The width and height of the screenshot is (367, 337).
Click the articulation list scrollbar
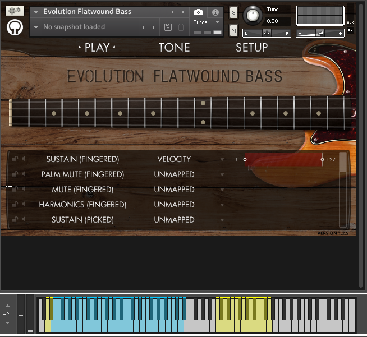[x=343, y=190]
